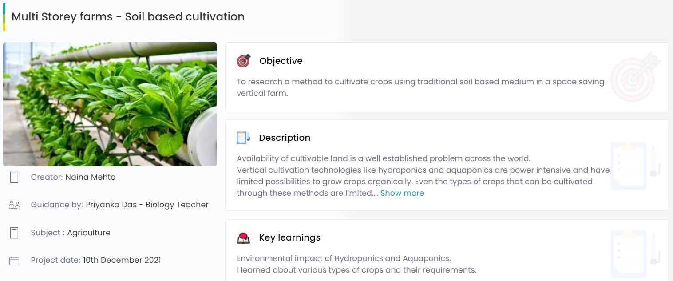Viewport: 673px width, 281px height.
Task: Expand description with Show more
Action: pos(402,193)
